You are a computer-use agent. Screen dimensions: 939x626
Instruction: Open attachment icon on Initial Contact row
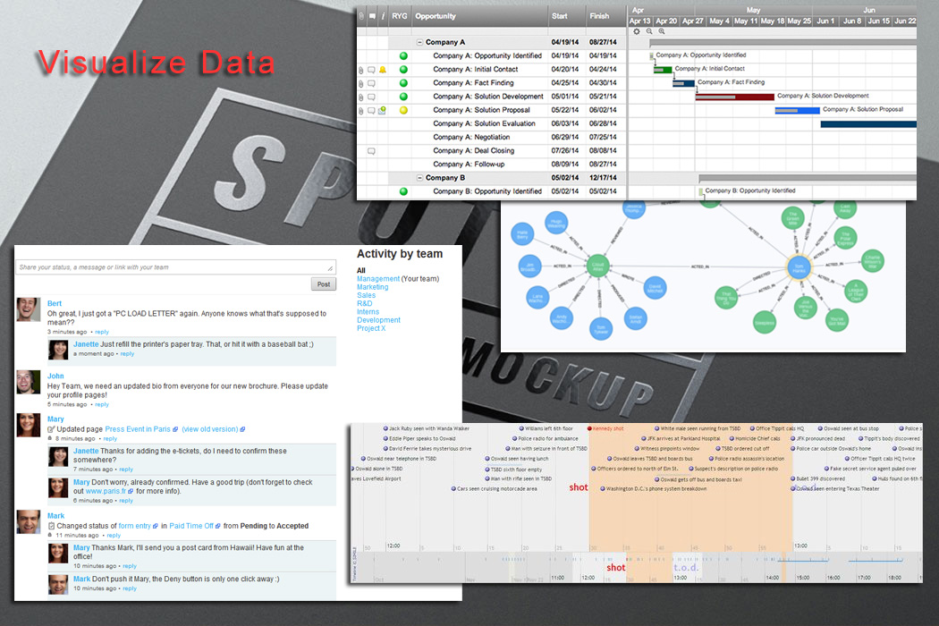click(361, 70)
